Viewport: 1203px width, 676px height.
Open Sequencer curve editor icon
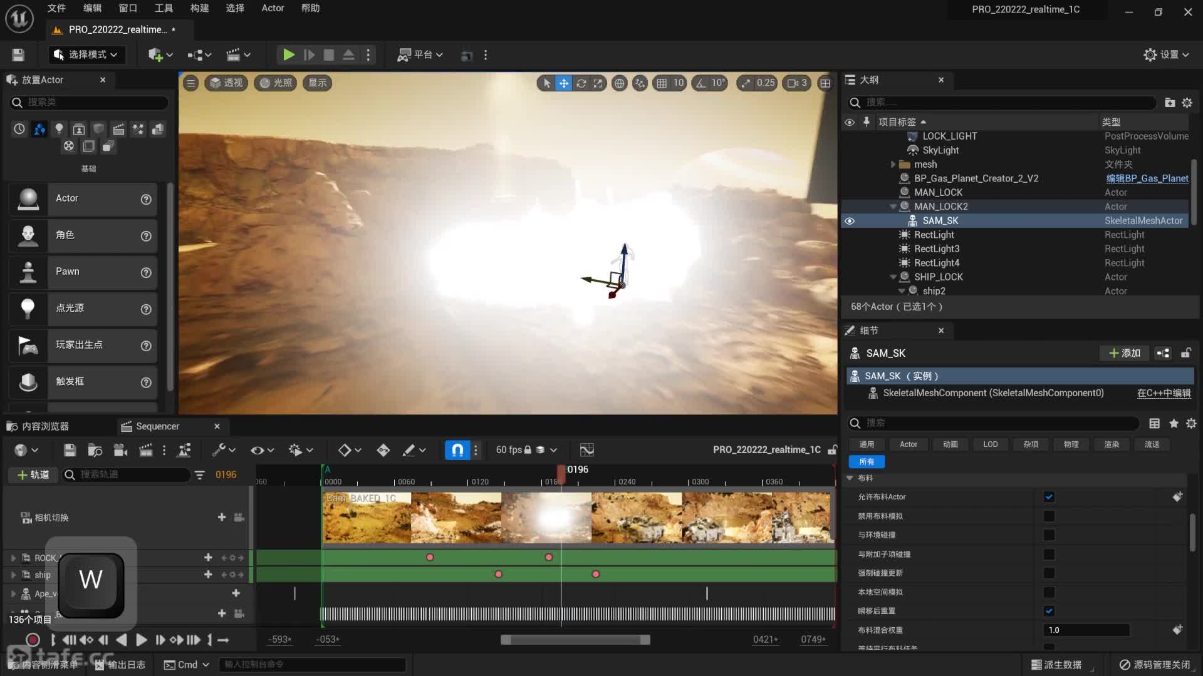coord(586,450)
